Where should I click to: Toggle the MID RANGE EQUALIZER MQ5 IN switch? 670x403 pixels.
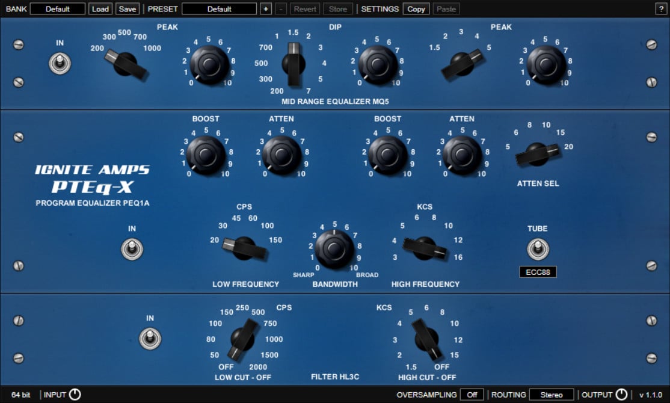click(59, 63)
